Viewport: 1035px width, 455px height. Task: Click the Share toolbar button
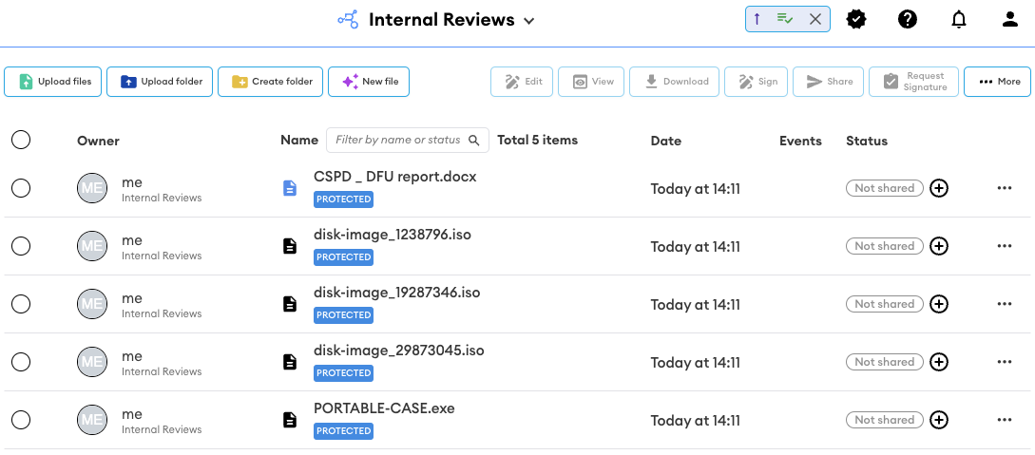tap(829, 82)
